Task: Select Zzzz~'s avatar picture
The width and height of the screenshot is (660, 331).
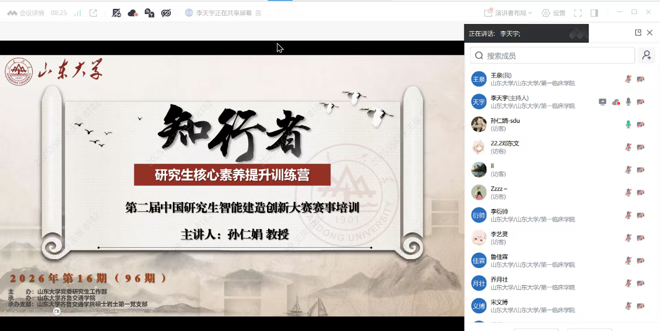Action: coord(479,193)
